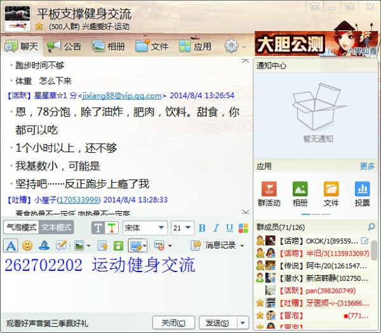This screenshot has width=381, height=333.
Task: Search group members magnifier icon
Action: 371,227
